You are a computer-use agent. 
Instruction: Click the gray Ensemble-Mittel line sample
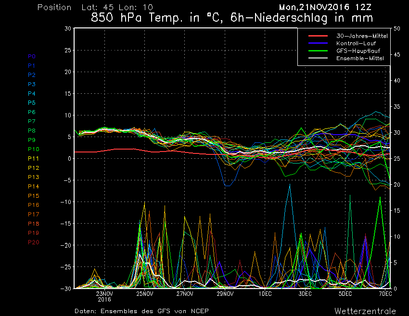(x=318, y=58)
